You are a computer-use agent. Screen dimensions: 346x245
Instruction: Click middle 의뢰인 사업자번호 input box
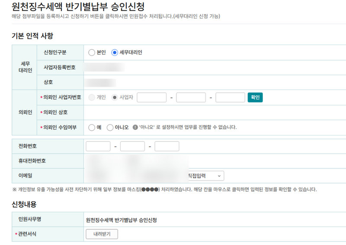[x=191, y=97]
